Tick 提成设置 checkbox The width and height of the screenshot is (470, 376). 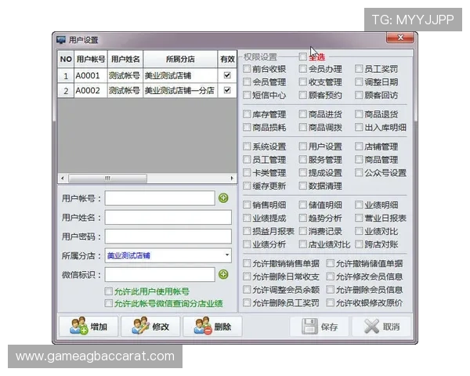click(x=302, y=172)
